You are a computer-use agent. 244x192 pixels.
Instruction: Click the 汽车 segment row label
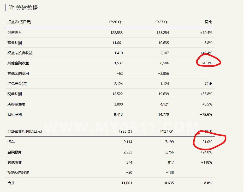[11, 142]
